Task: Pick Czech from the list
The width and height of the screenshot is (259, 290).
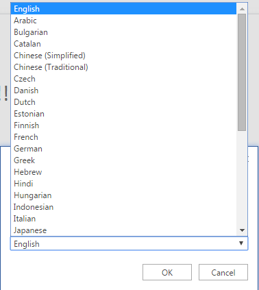Action: [123, 79]
